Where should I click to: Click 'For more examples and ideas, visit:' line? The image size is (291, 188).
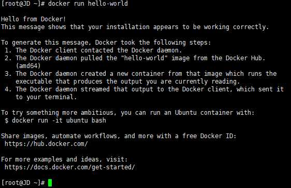click(x=64, y=159)
